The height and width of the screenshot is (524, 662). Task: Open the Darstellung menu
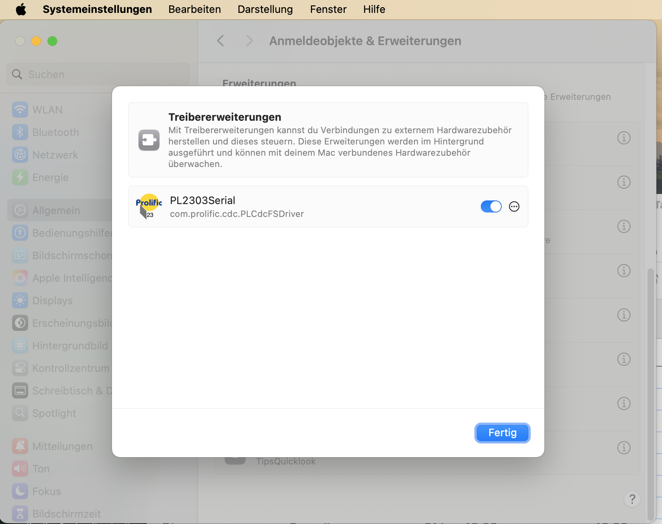tap(265, 9)
